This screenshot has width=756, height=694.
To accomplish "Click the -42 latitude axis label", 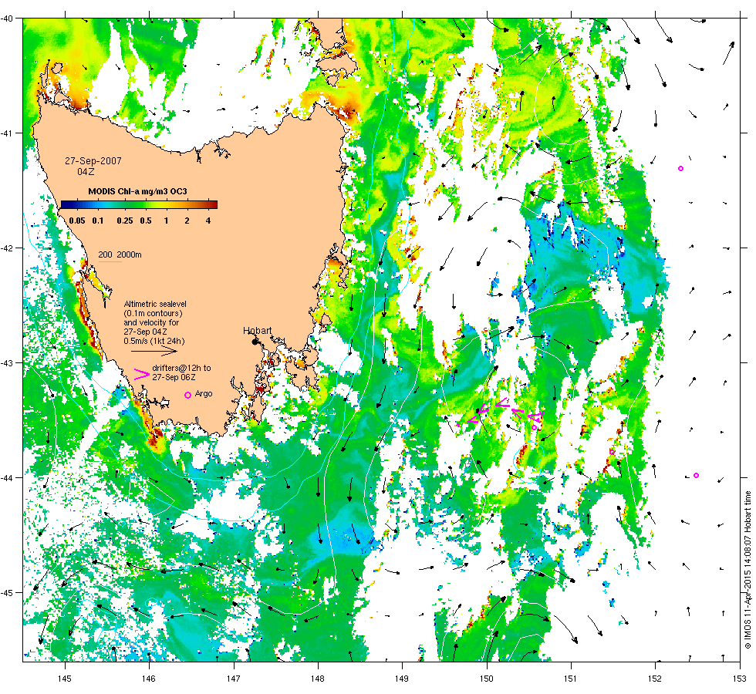I will click(8, 248).
